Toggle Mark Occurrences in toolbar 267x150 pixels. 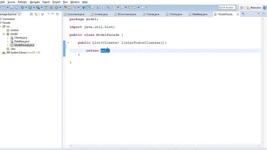89,7
